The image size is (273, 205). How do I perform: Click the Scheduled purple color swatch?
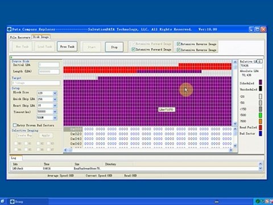pyautogui.click(x=260, y=82)
